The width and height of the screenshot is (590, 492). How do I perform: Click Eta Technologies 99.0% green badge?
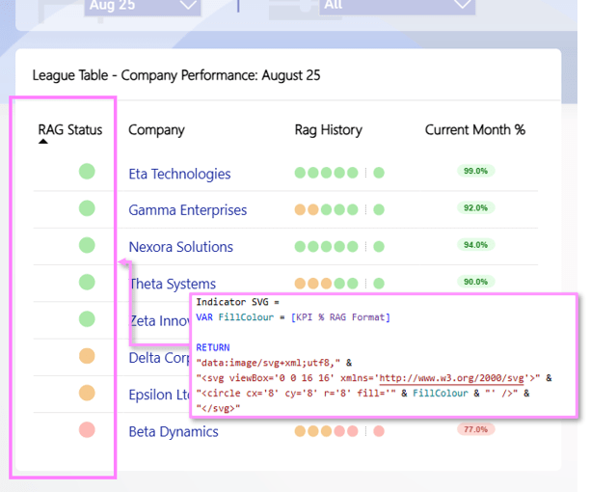[x=475, y=171]
